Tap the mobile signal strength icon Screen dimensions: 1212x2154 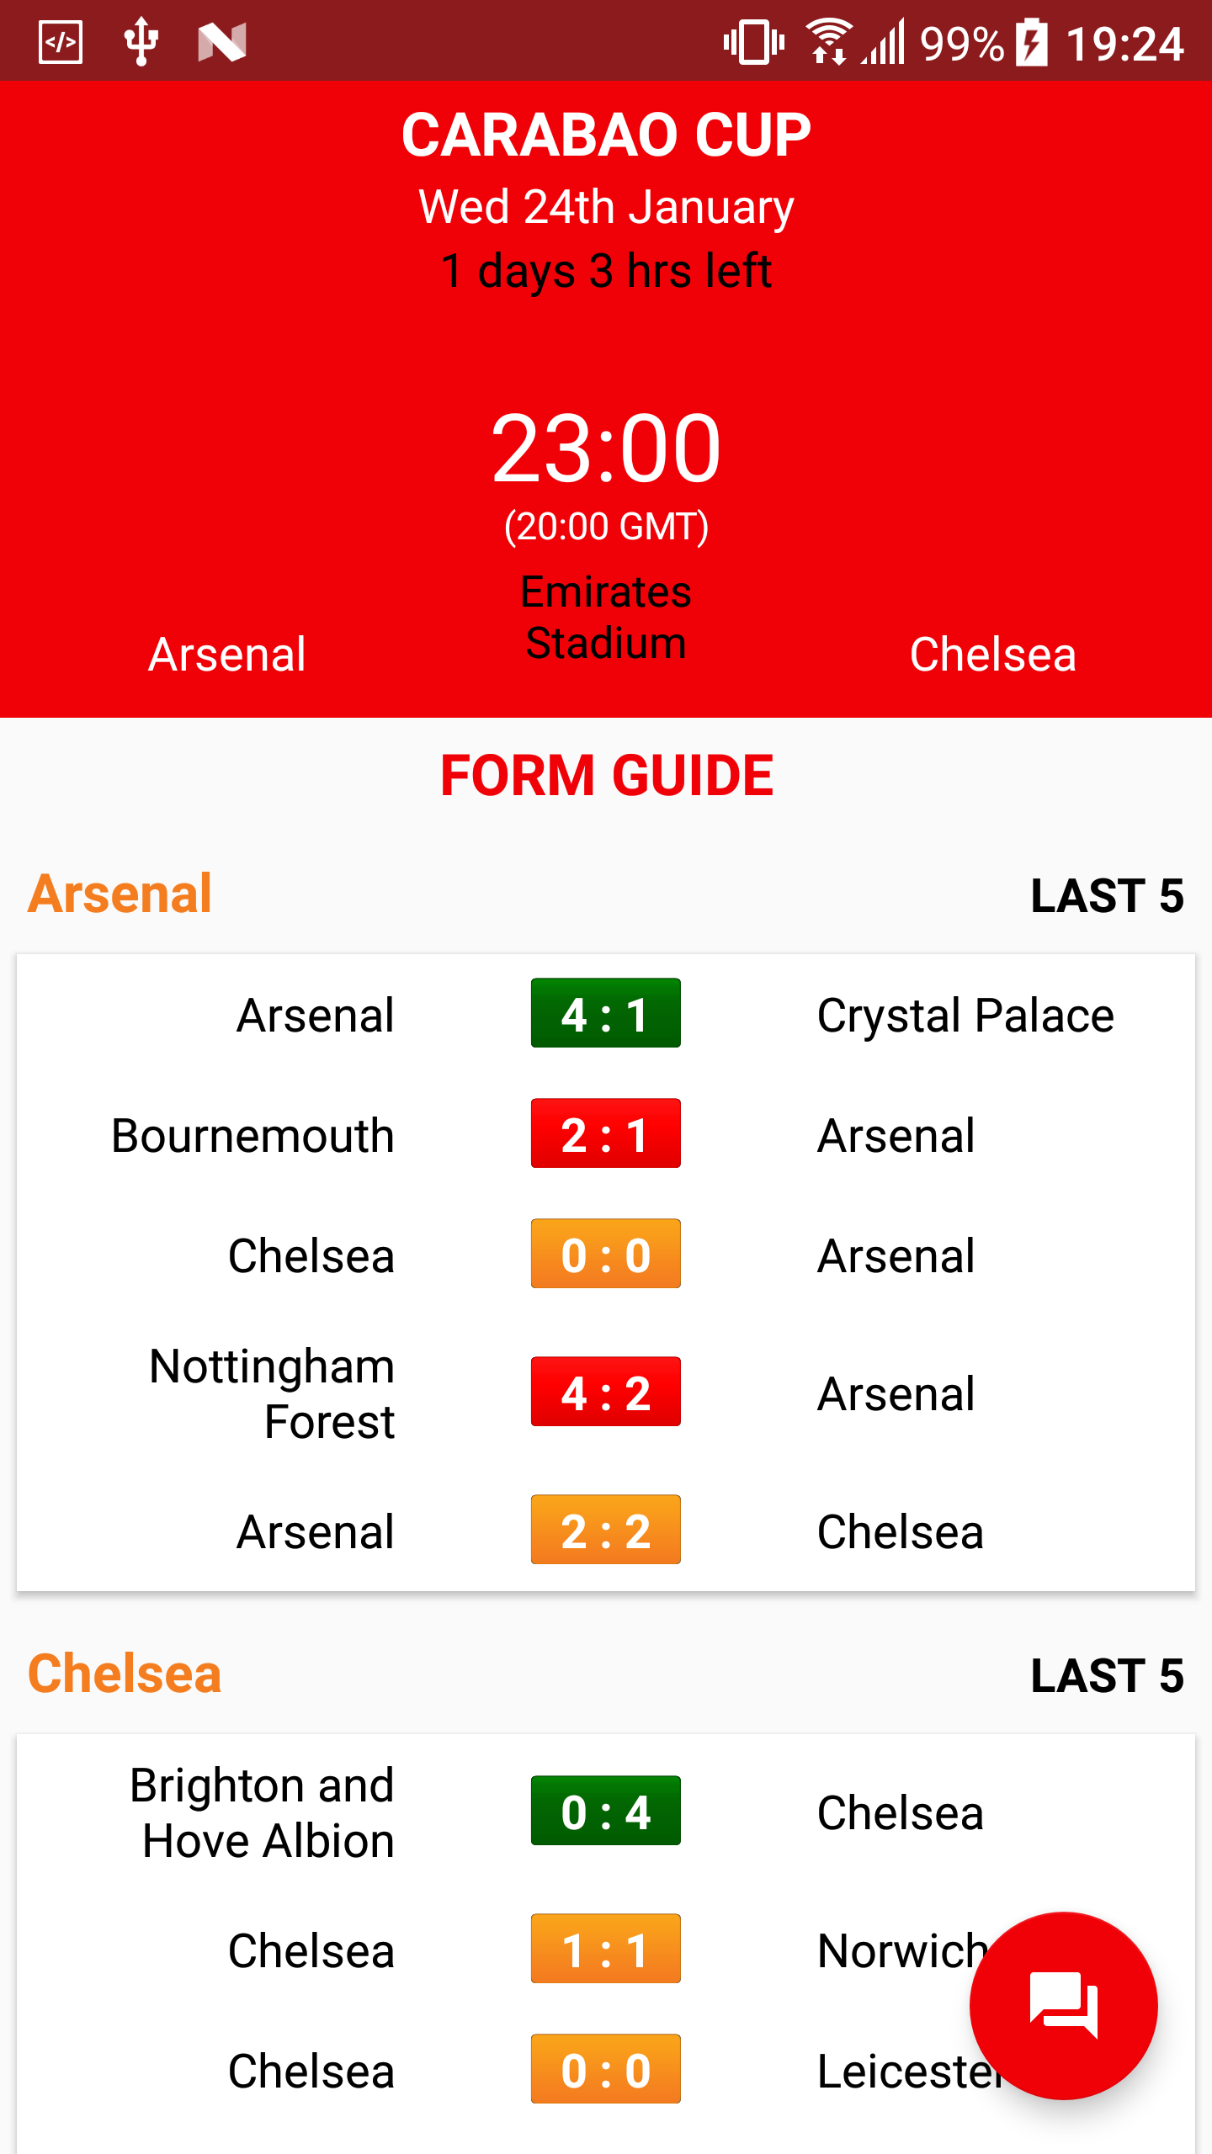point(885,42)
